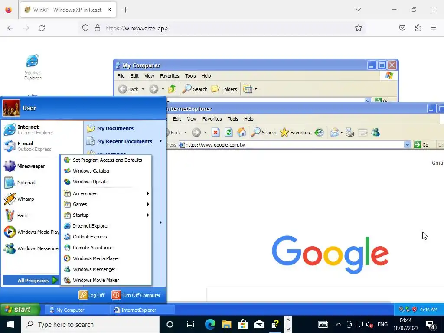Open the Tools menu in My Computer
444x333 pixels.
point(190,76)
